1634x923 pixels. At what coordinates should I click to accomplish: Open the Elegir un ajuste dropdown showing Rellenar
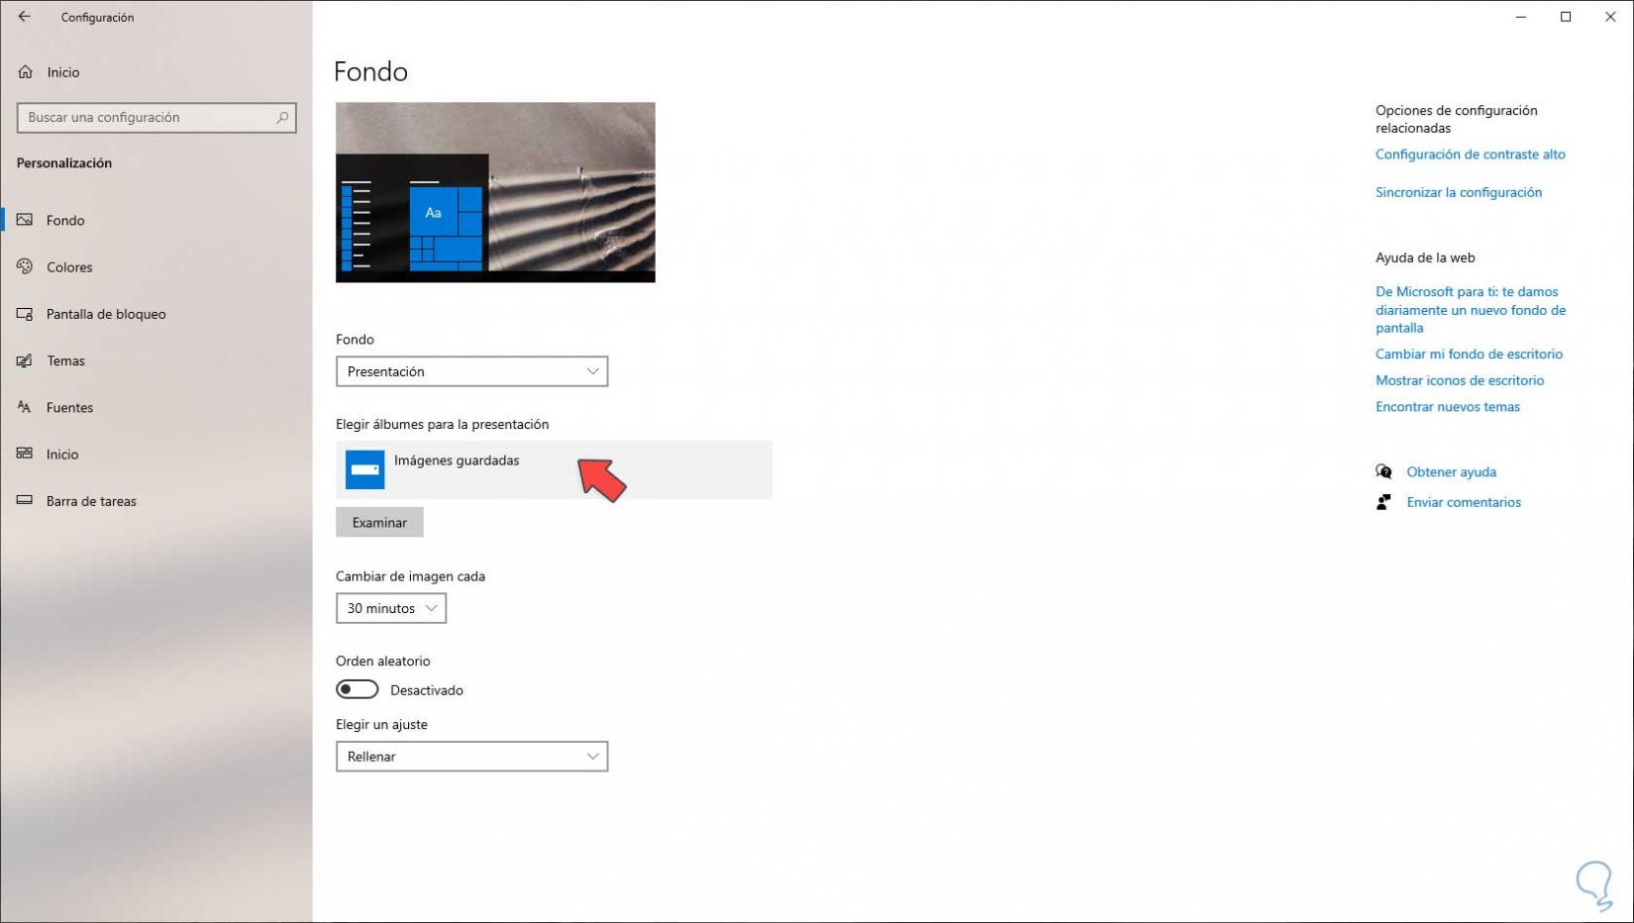[x=471, y=757]
